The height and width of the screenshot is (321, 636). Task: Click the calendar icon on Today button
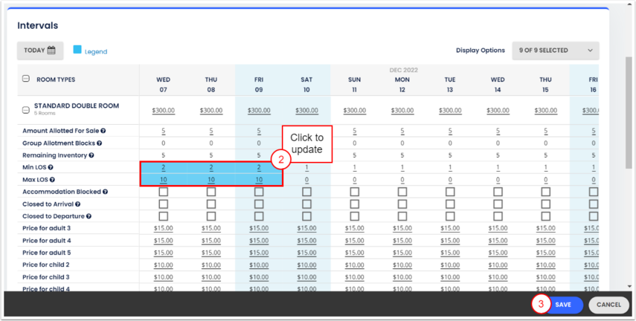(51, 51)
